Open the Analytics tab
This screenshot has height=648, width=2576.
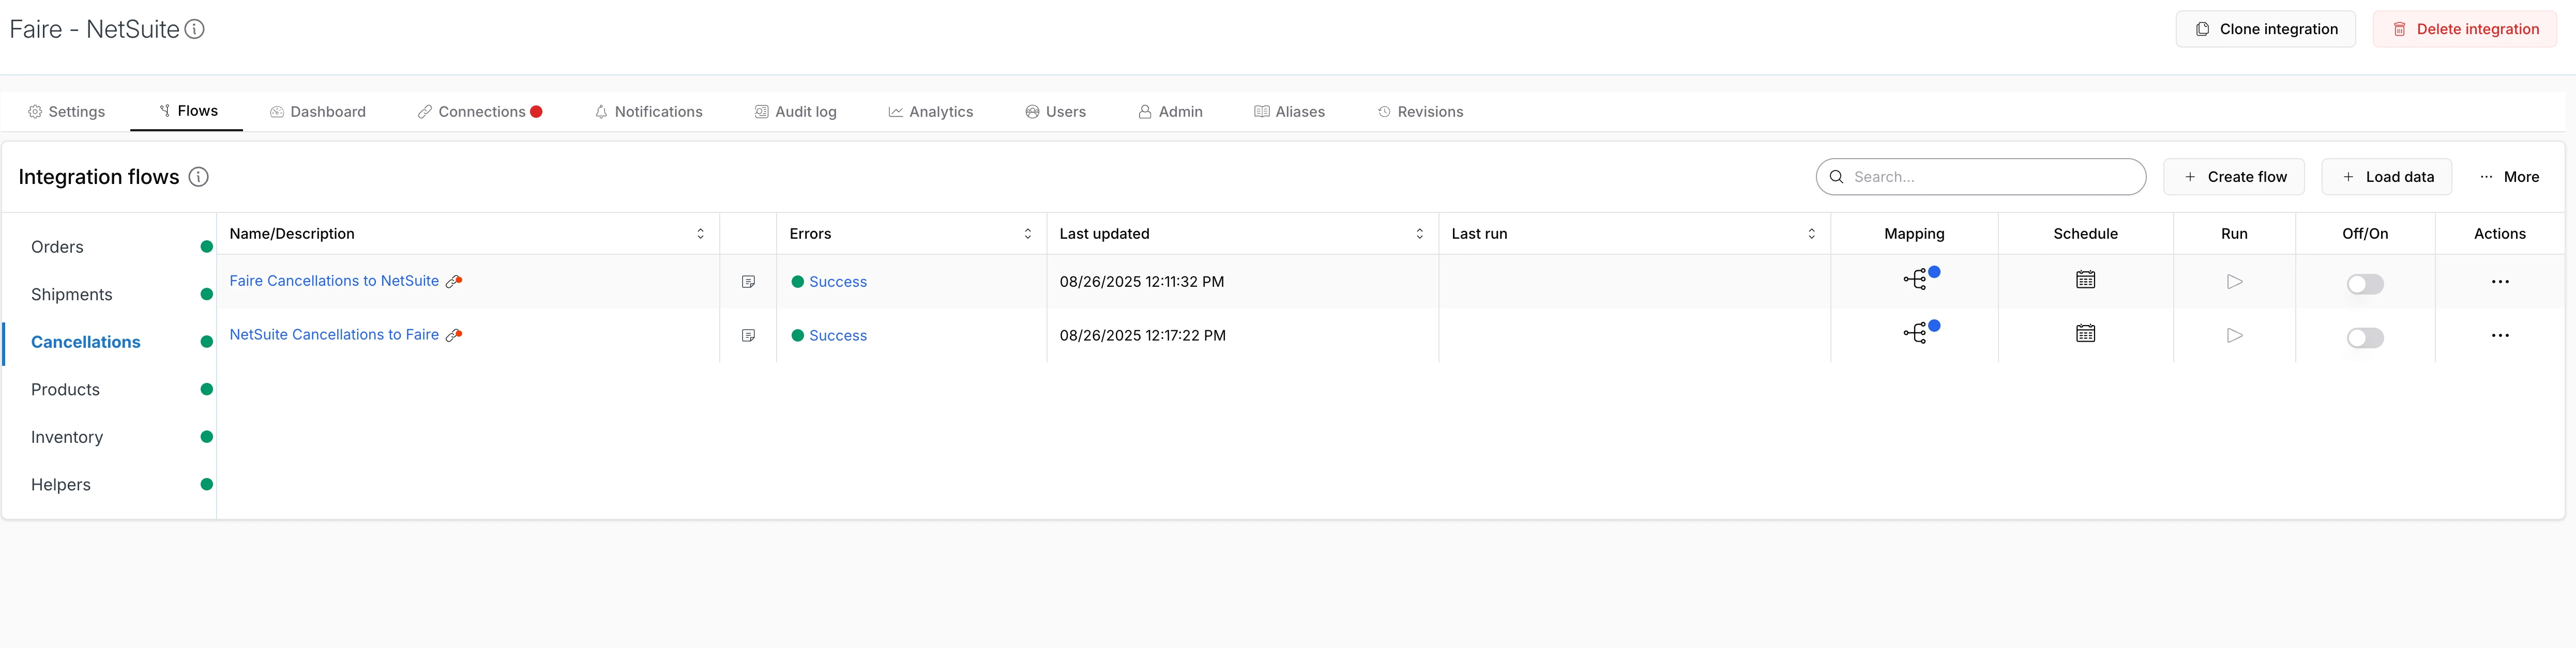930,112
